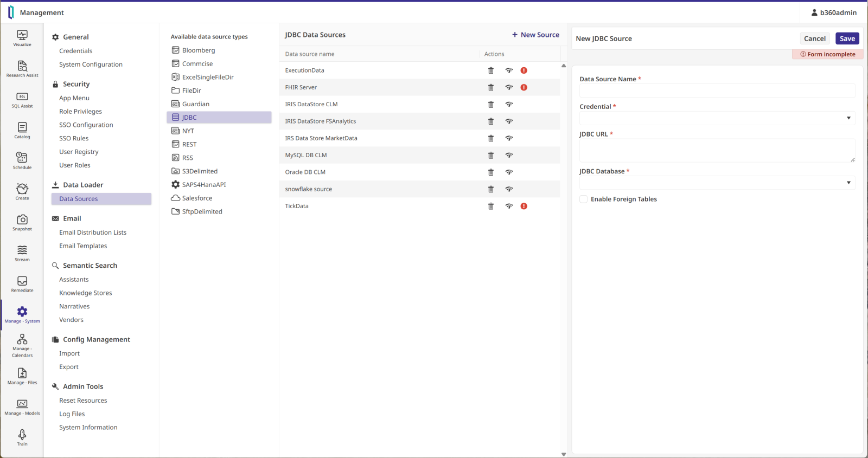Click trash icon for snowflake source

(491, 189)
